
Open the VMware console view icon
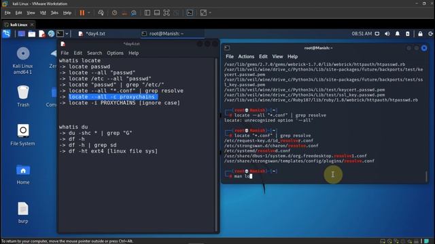(190, 13)
